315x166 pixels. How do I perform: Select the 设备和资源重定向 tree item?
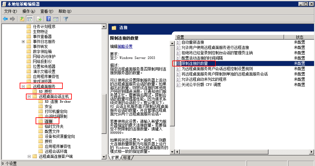click(x=60, y=136)
